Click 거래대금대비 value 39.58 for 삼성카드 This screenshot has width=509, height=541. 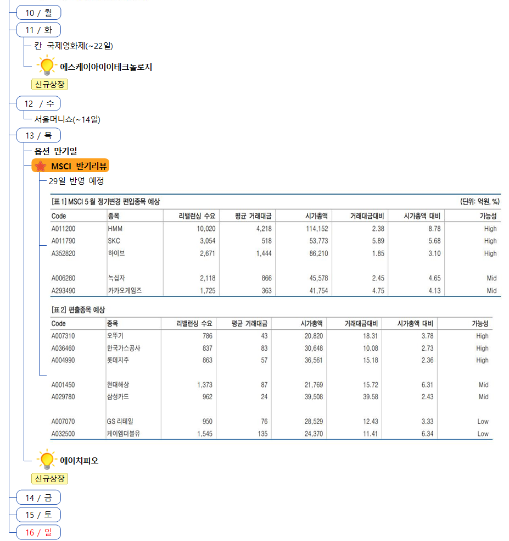point(371,397)
